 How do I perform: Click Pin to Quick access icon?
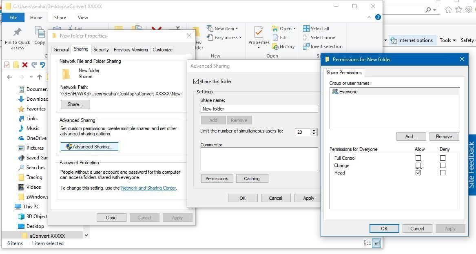17,32
